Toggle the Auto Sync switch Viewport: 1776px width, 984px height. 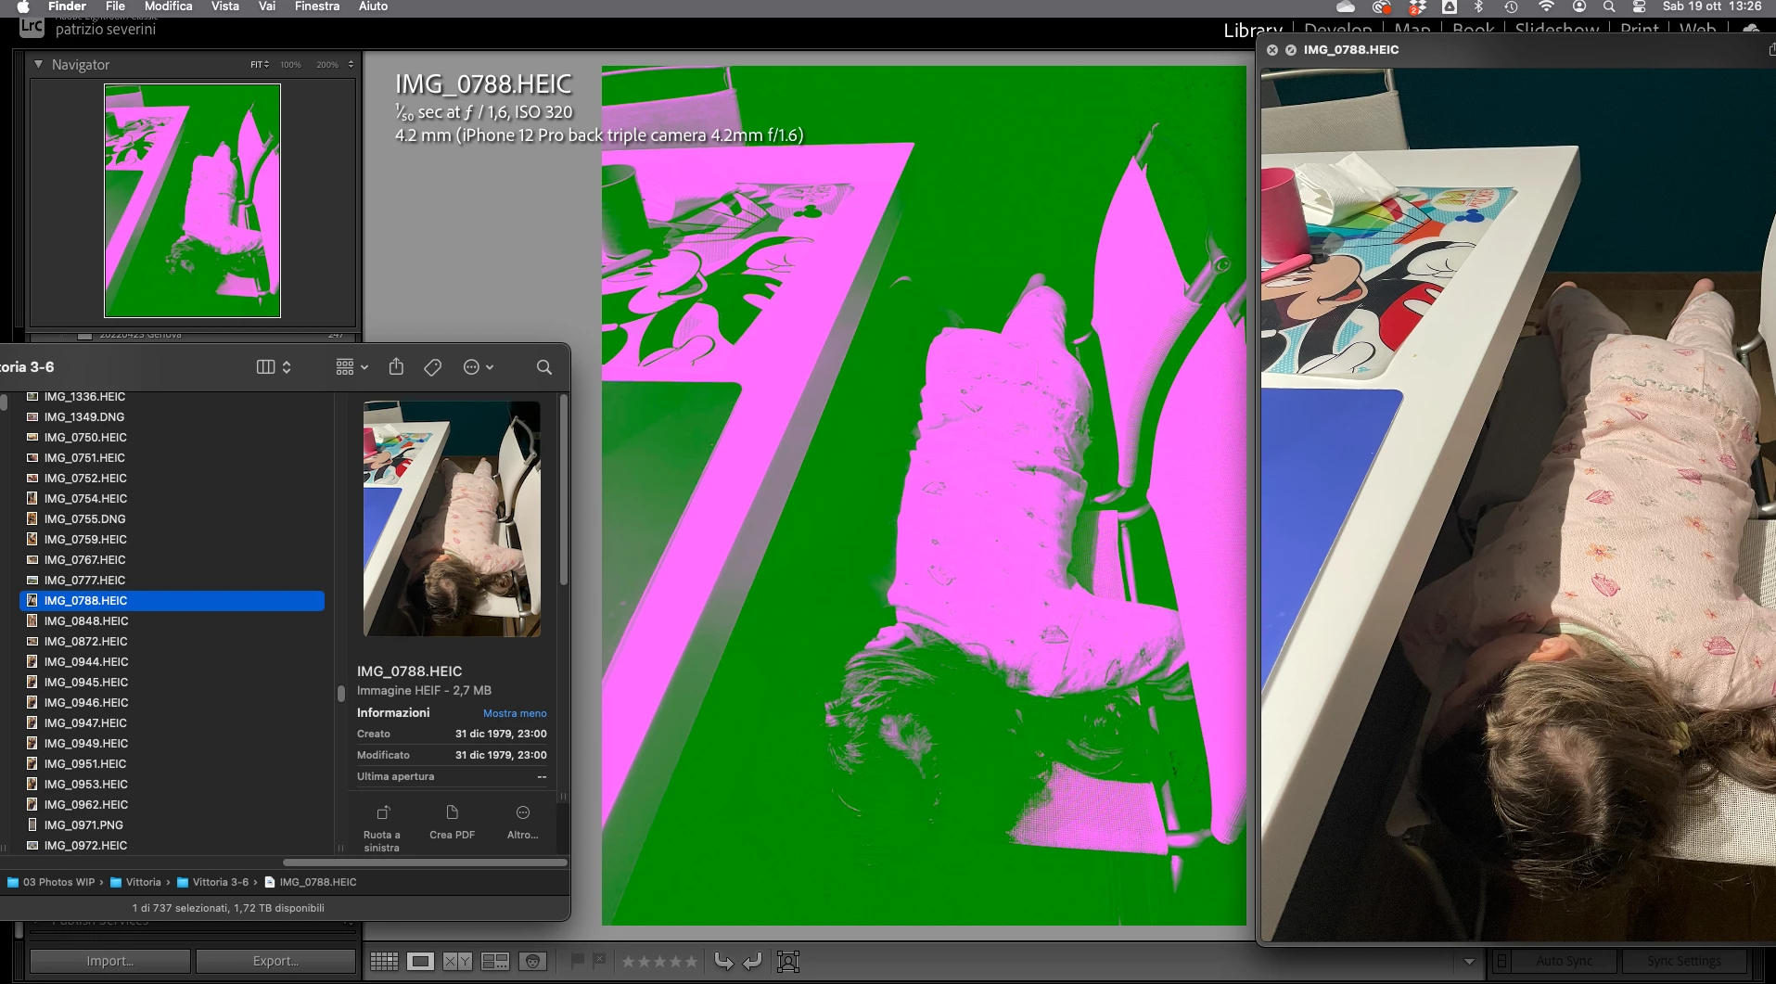point(1502,961)
